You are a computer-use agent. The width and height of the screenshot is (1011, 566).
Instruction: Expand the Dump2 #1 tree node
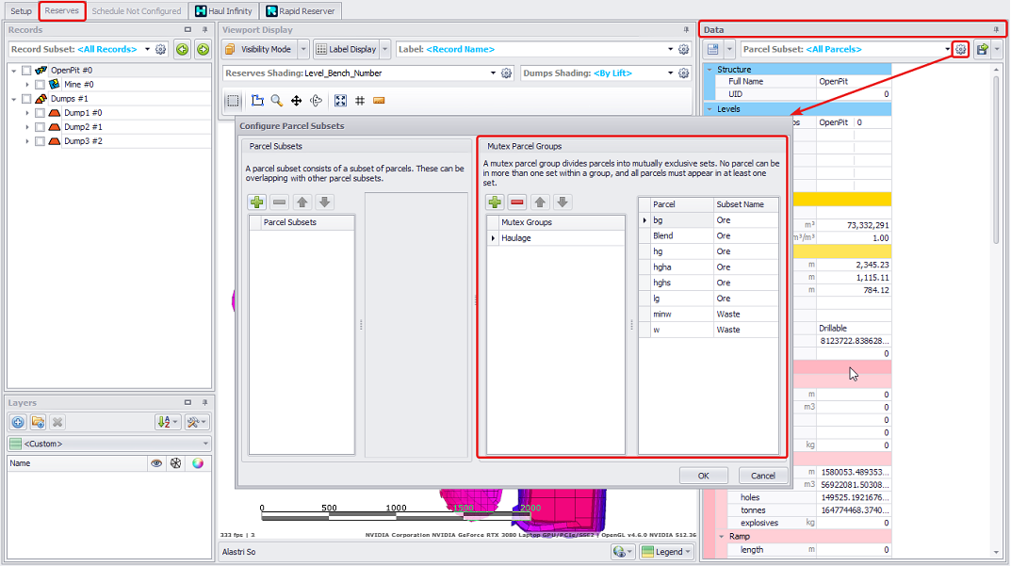pos(27,127)
